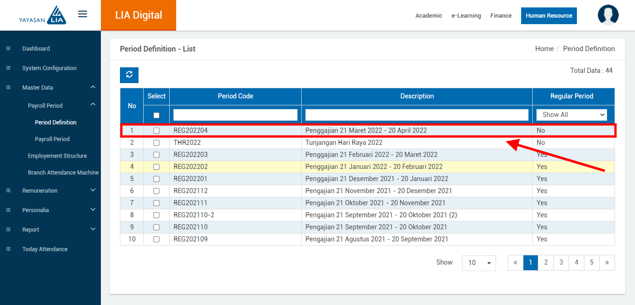Follow the Home breadcrumb link
Image resolution: width=635 pixels, height=305 pixels.
tap(544, 49)
